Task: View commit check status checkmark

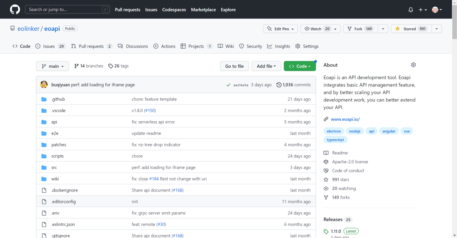Action: 228,85
